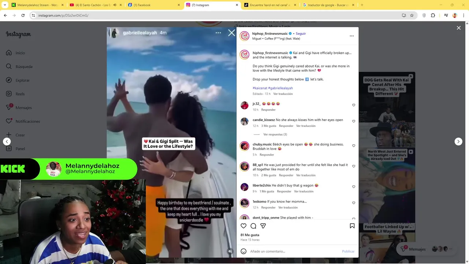Click Publicar to post comment
This screenshot has width=469, height=264.
click(348, 251)
